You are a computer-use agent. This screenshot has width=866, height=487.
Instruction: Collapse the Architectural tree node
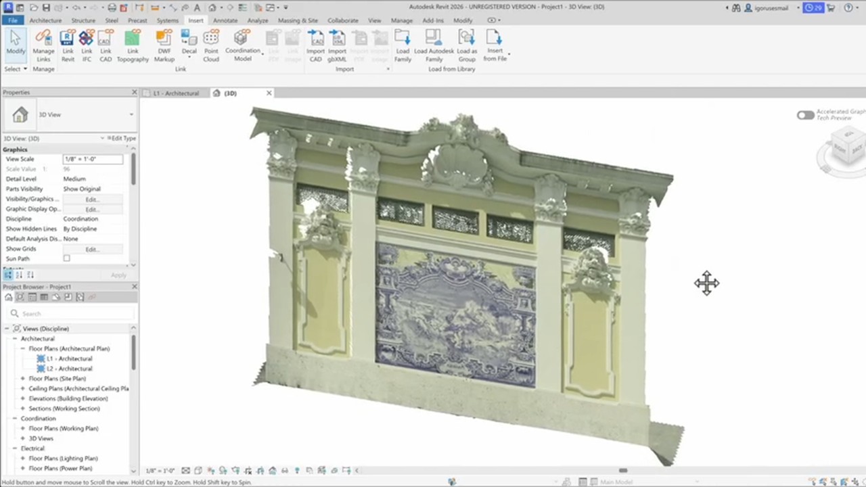click(x=15, y=339)
